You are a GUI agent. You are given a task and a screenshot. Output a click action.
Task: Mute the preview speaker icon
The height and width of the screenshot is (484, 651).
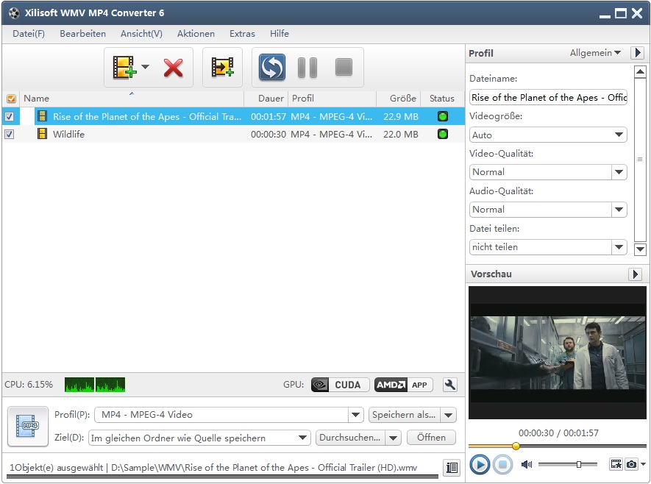pyautogui.click(x=527, y=464)
